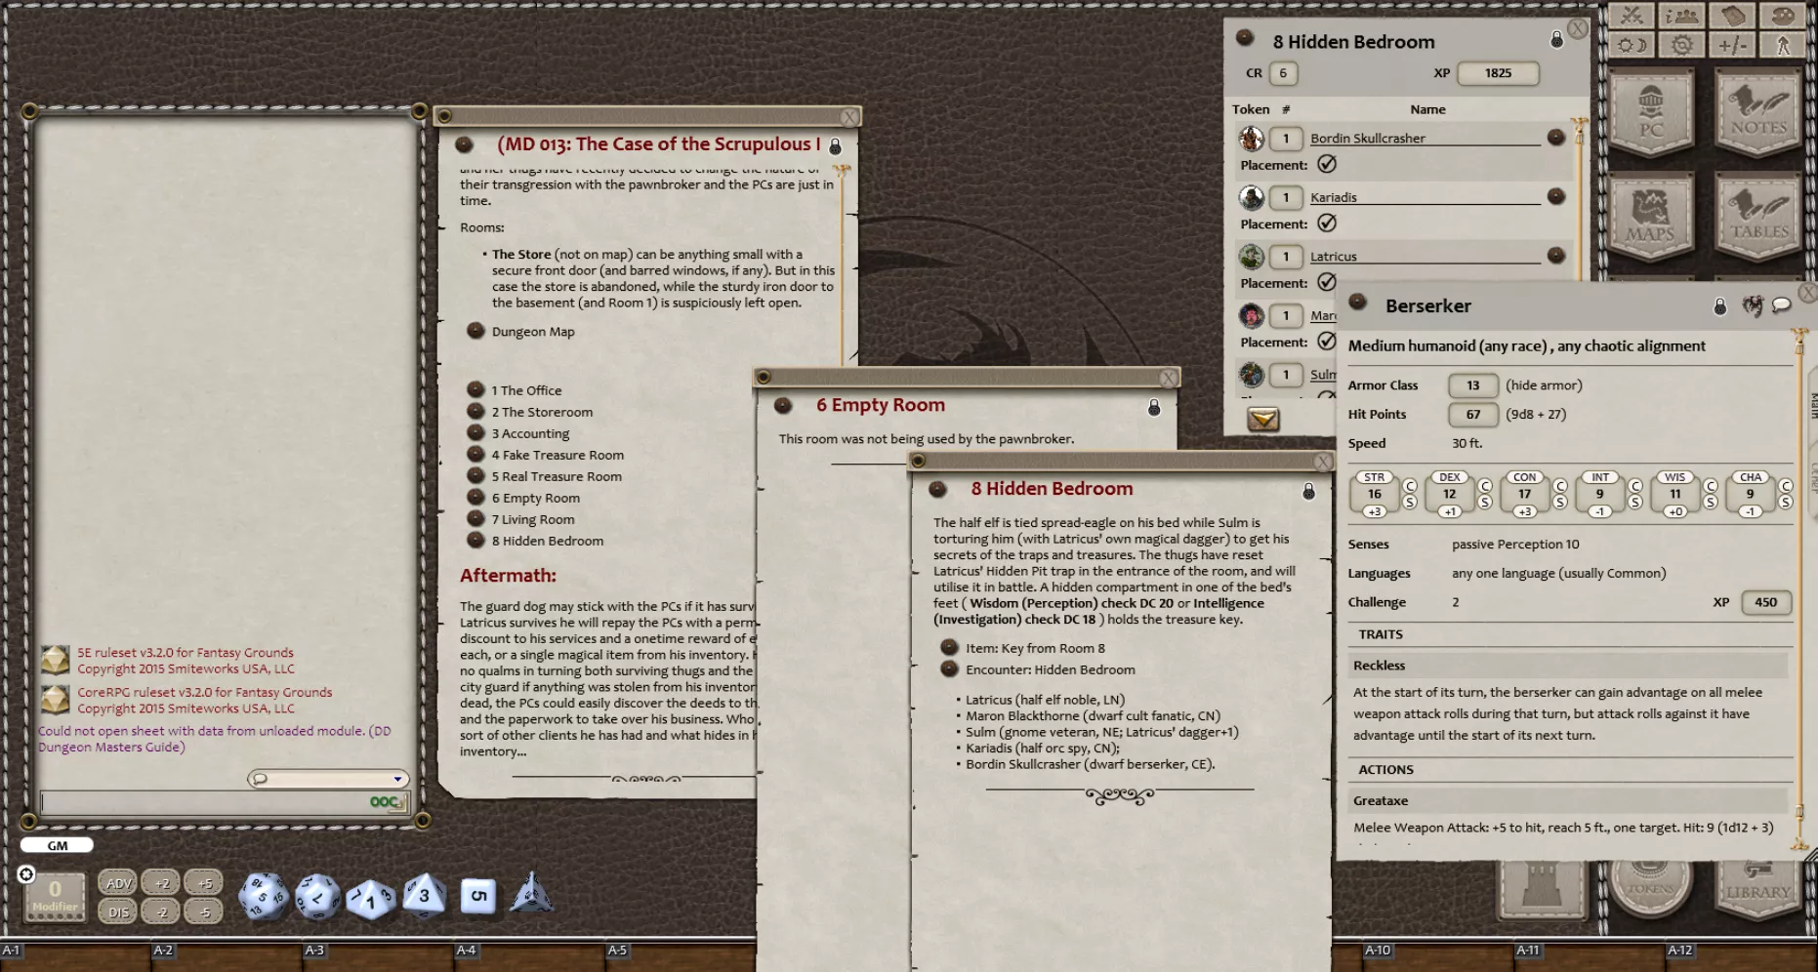Toggle STR save S button
This screenshot has height=972, width=1818.
1410,502
